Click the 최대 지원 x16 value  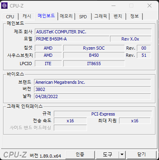point(135,121)
